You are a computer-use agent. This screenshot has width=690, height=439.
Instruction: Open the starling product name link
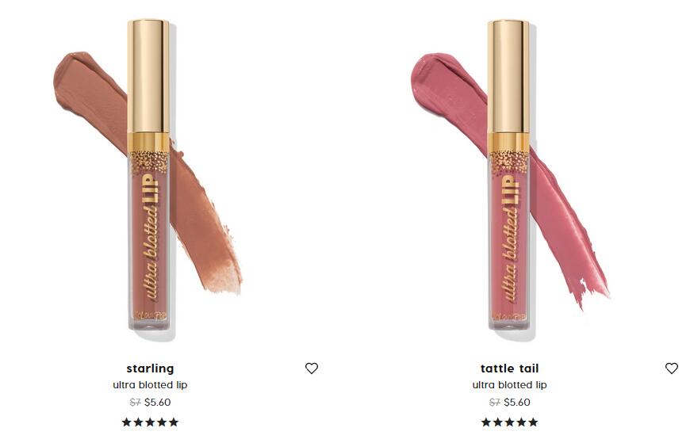[150, 368]
